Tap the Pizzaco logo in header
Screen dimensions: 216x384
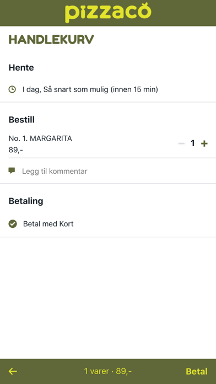[108, 13]
